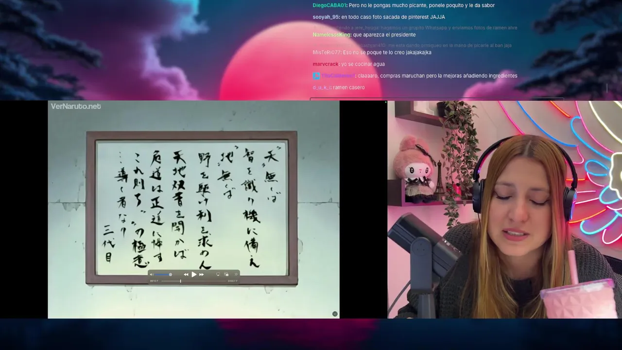
Task: Fast-forward the video with the double-right arrows
Action: (202, 275)
